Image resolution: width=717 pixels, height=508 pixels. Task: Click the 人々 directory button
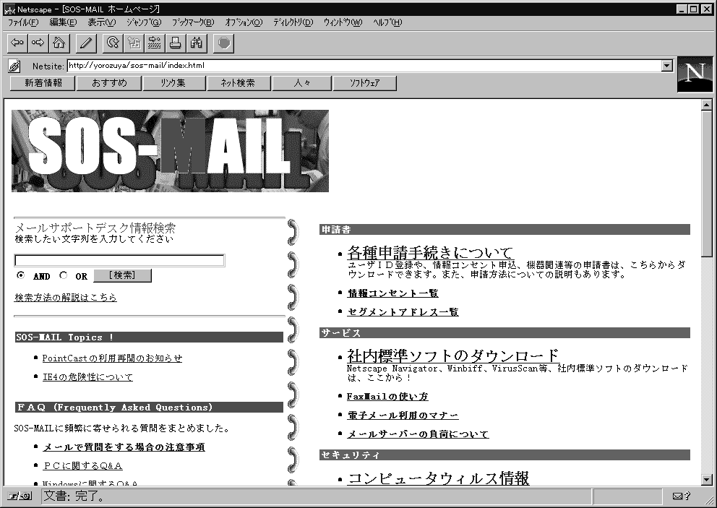[302, 83]
